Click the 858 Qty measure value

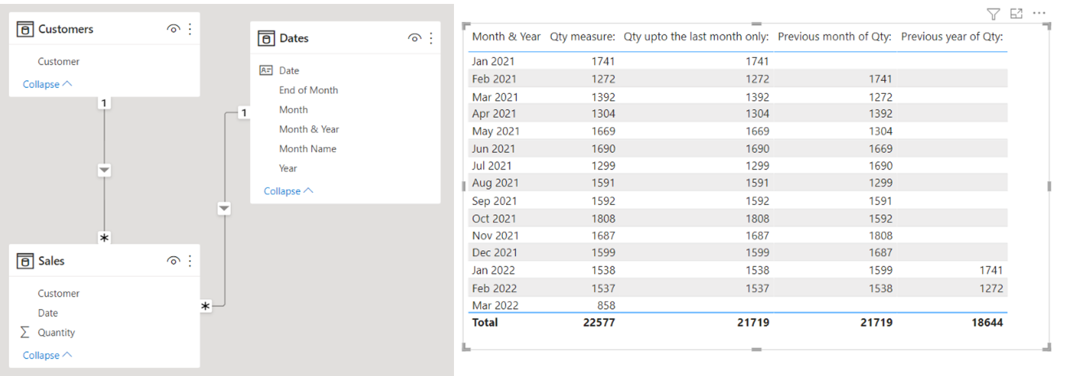[x=606, y=305]
